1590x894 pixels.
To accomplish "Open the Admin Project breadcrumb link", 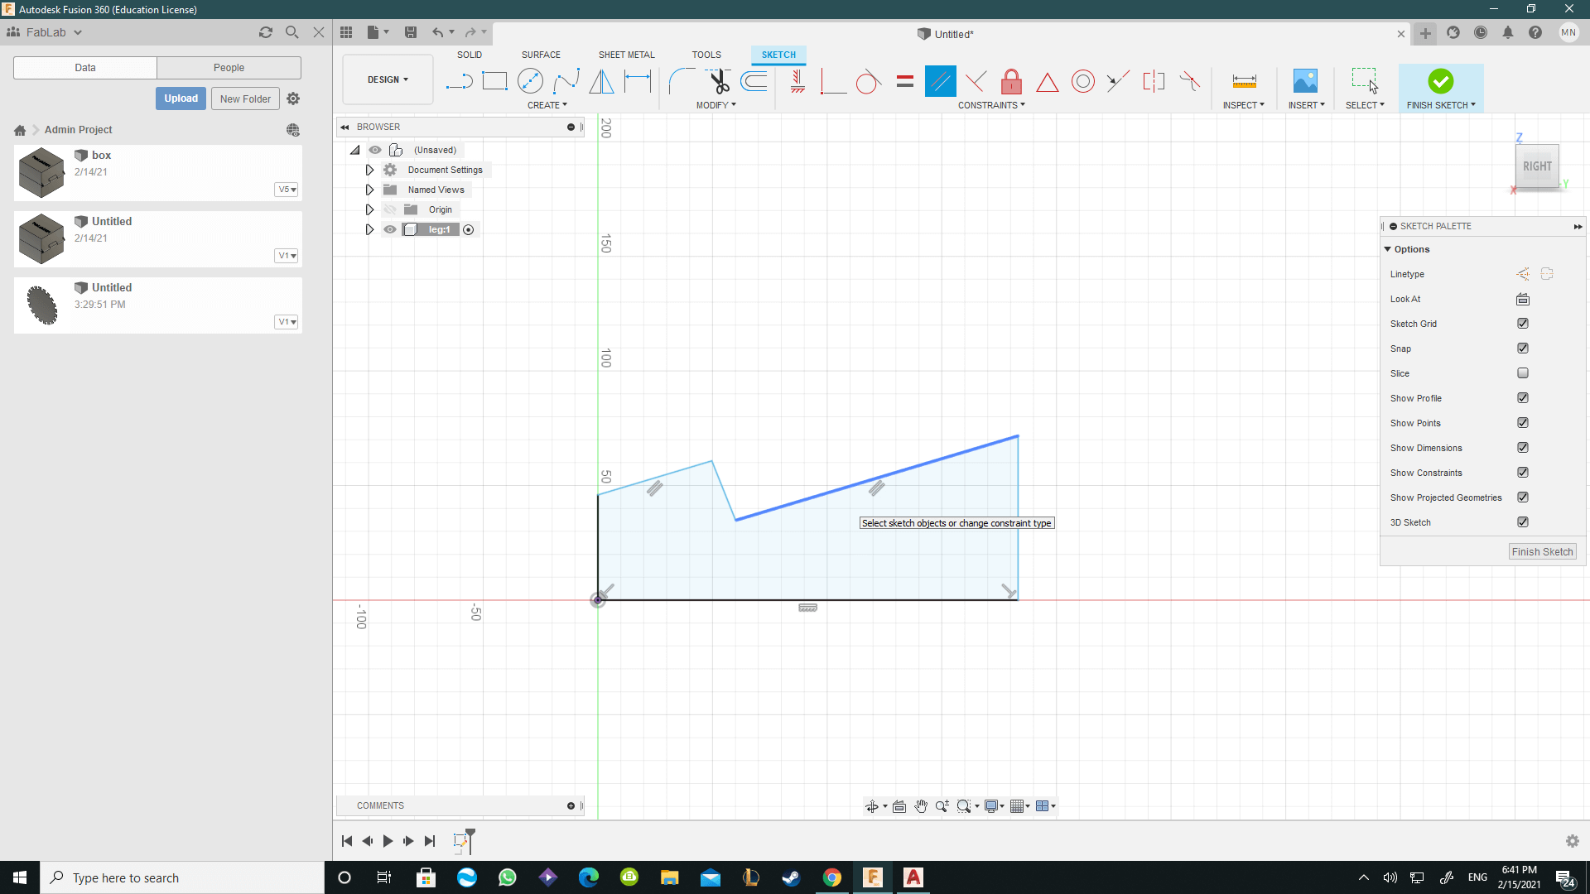I will pos(78,130).
